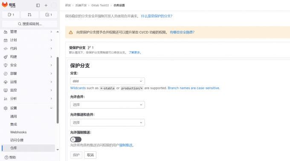Enable the 允许强制推送 toggle
The height and width of the screenshot is (161, 290).
tap(76, 139)
